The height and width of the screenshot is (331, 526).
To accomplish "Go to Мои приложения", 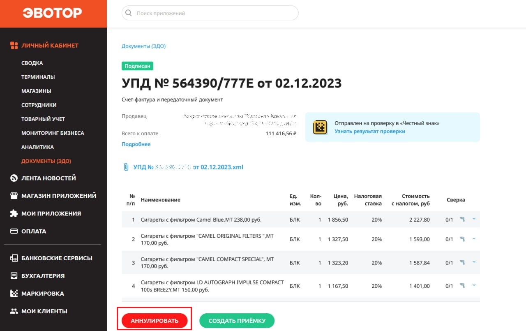I will [x=51, y=213].
